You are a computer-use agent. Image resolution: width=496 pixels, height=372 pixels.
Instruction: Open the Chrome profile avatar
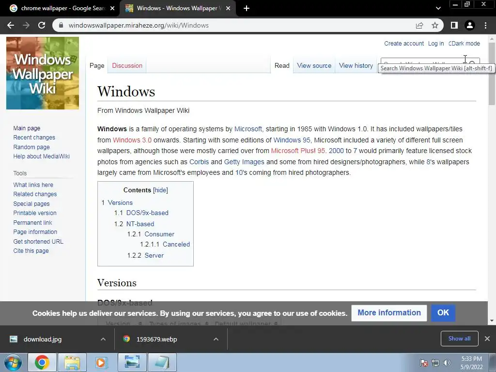coord(470,25)
